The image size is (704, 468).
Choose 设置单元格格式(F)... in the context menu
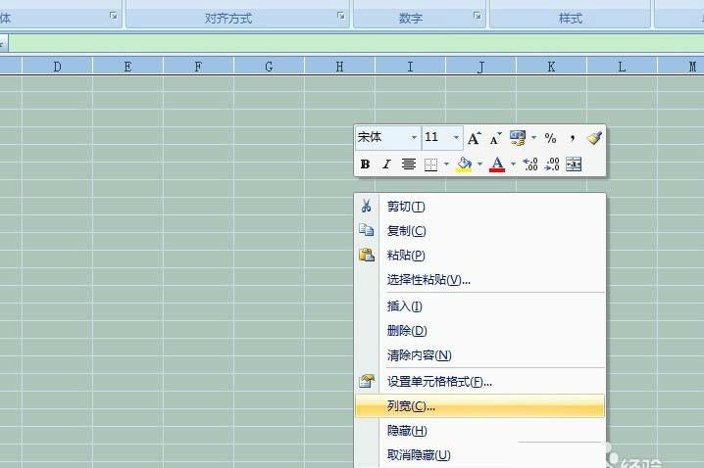[x=439, y=382]
